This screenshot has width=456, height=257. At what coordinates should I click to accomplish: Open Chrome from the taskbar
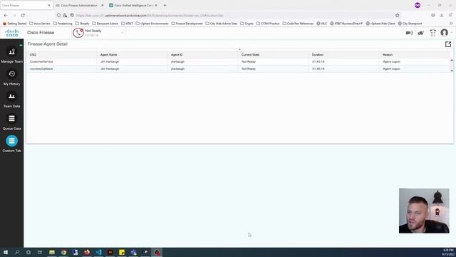[63, 252]
